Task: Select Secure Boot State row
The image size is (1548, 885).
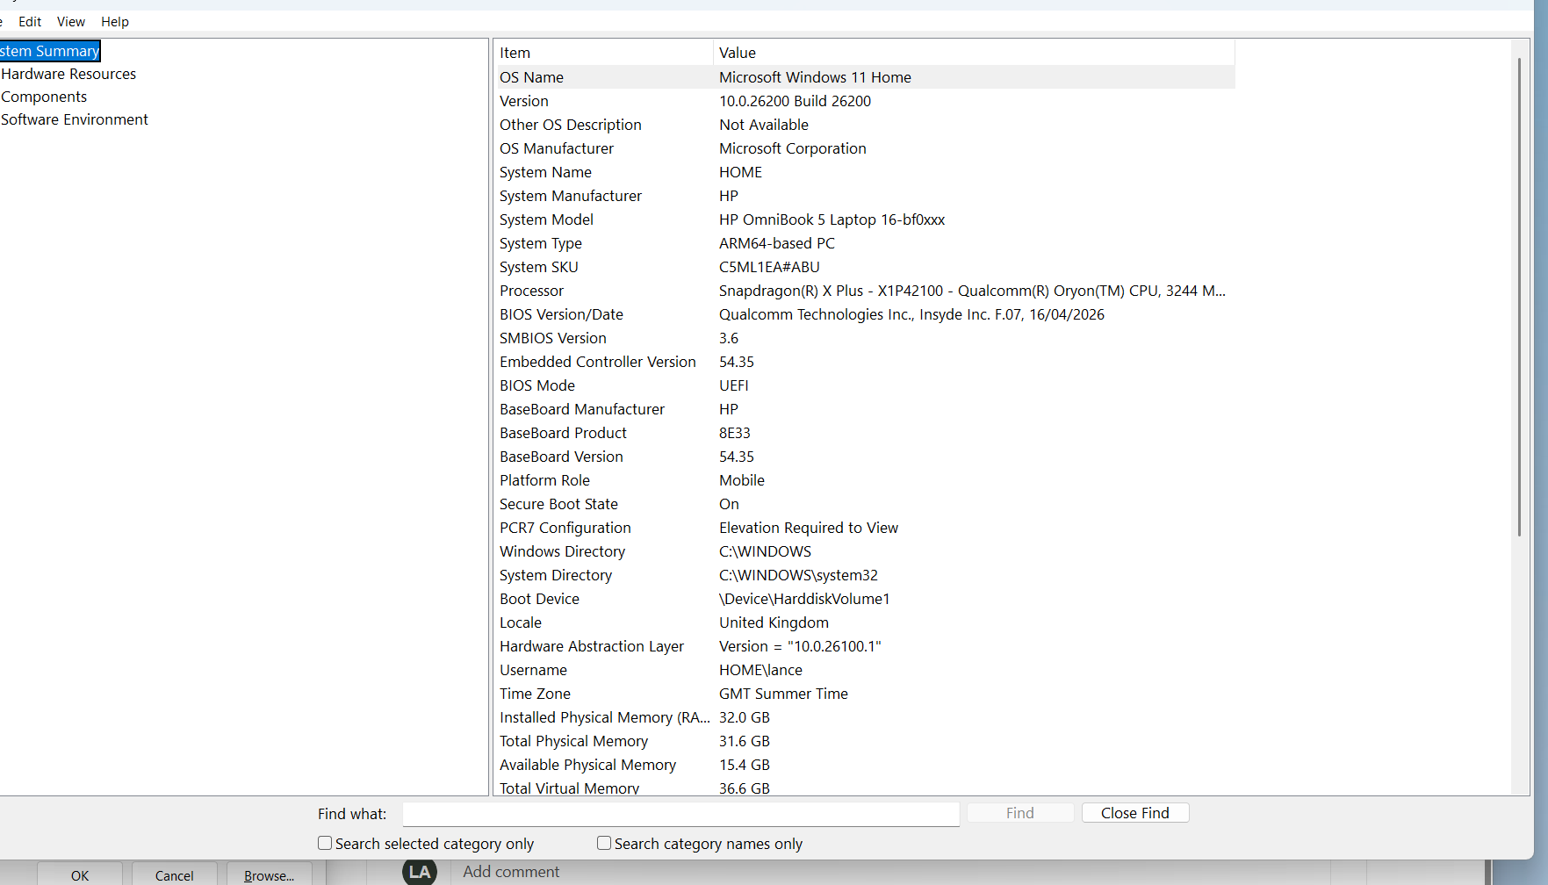Action: coord(866,504)
